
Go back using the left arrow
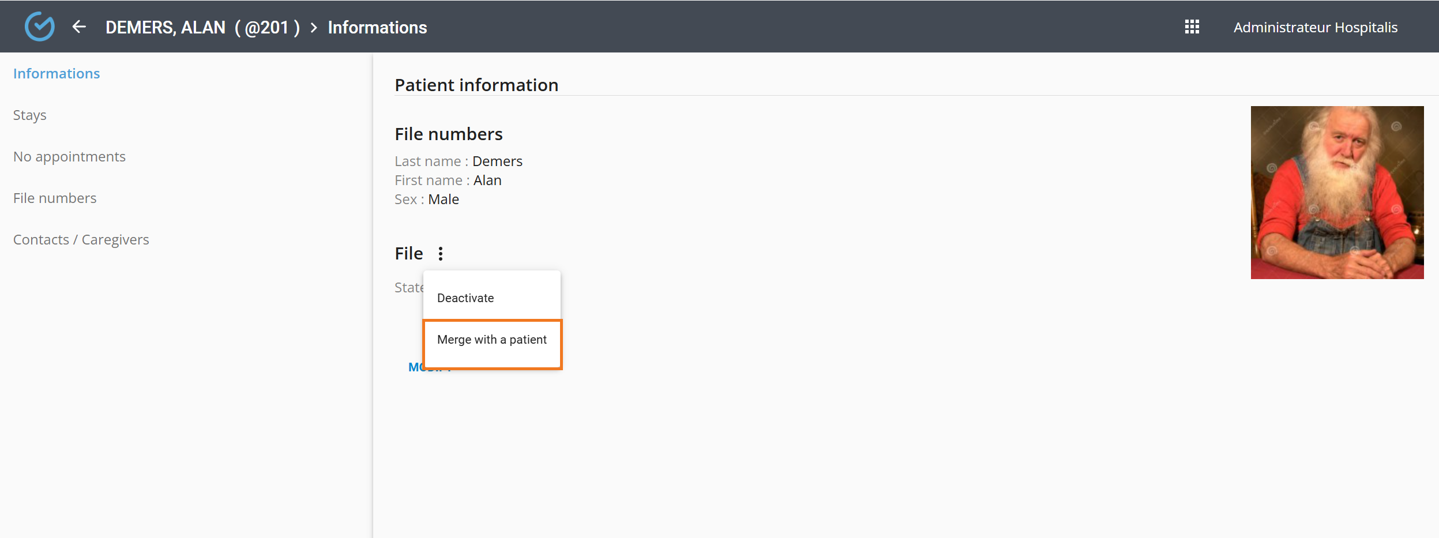click(x=79, y=27)
